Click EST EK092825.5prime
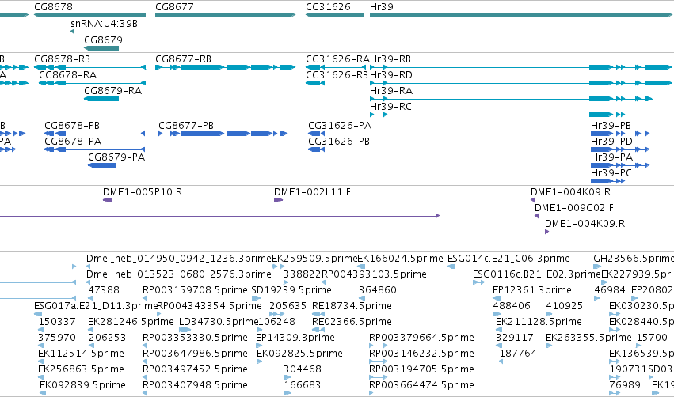Screen dimensions: 674x397 299,354
